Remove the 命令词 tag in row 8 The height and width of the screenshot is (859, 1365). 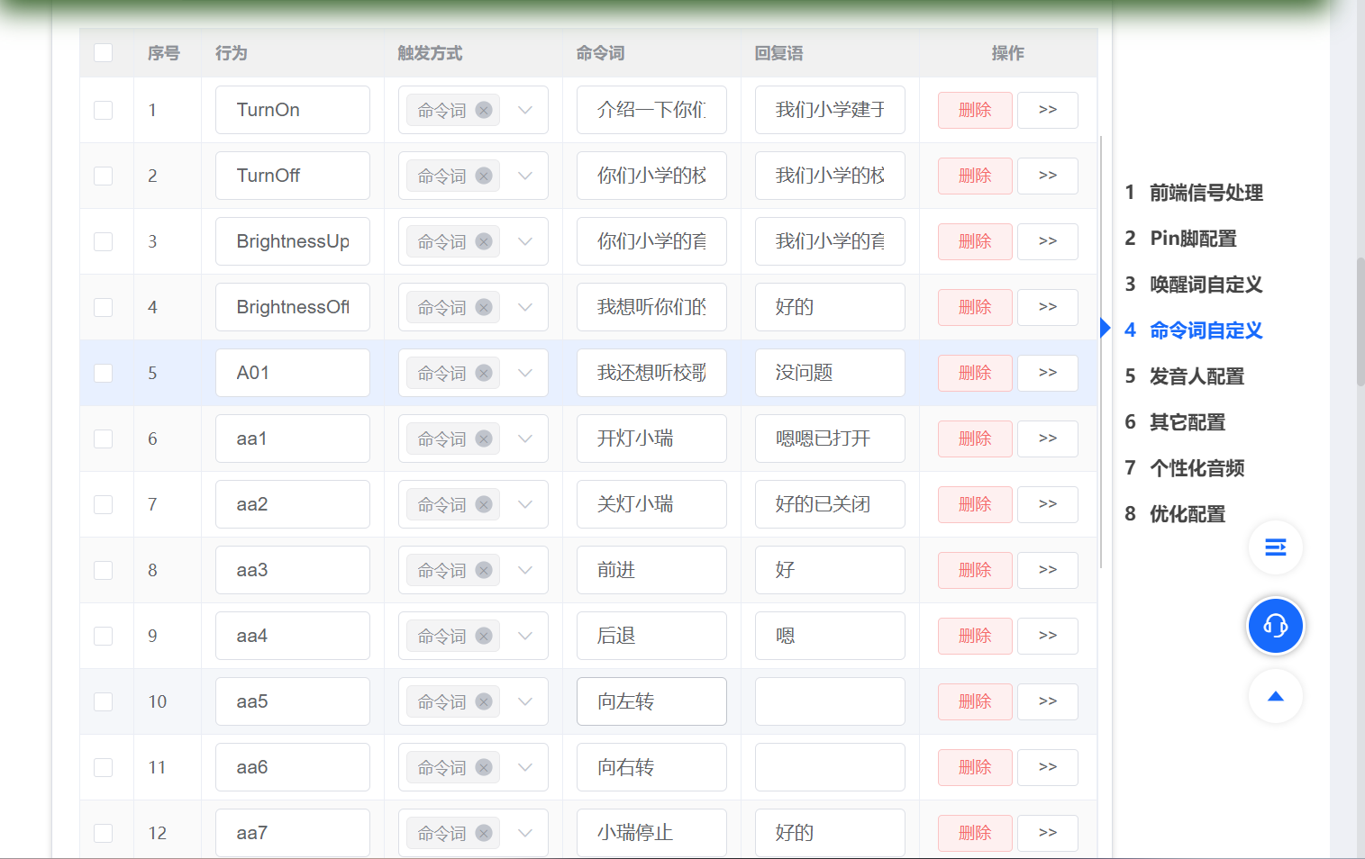484,570
